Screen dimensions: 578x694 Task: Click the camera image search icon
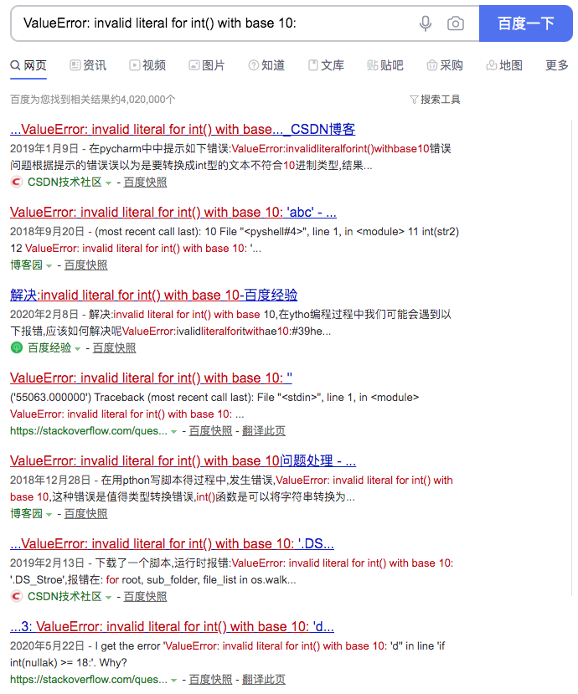point(456,23)
